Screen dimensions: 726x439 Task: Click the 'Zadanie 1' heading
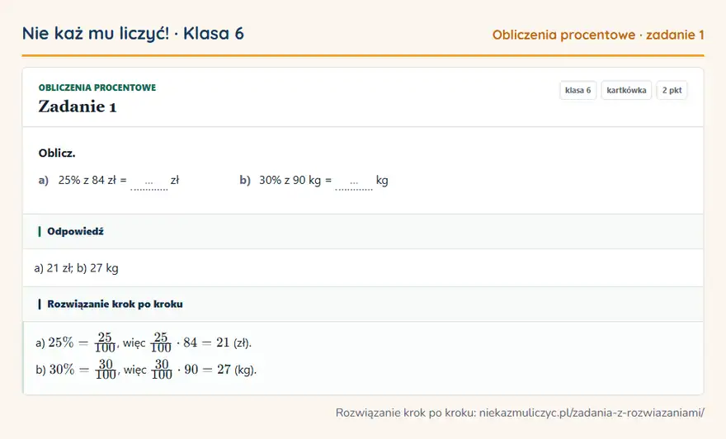pyautogui.click(x=78, y=106)
